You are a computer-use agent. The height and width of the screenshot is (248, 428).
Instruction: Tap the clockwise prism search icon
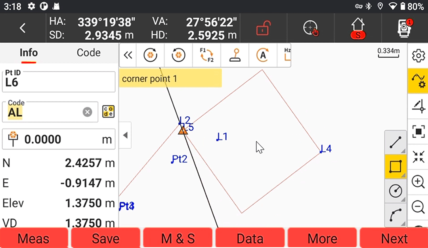(150, 55)
